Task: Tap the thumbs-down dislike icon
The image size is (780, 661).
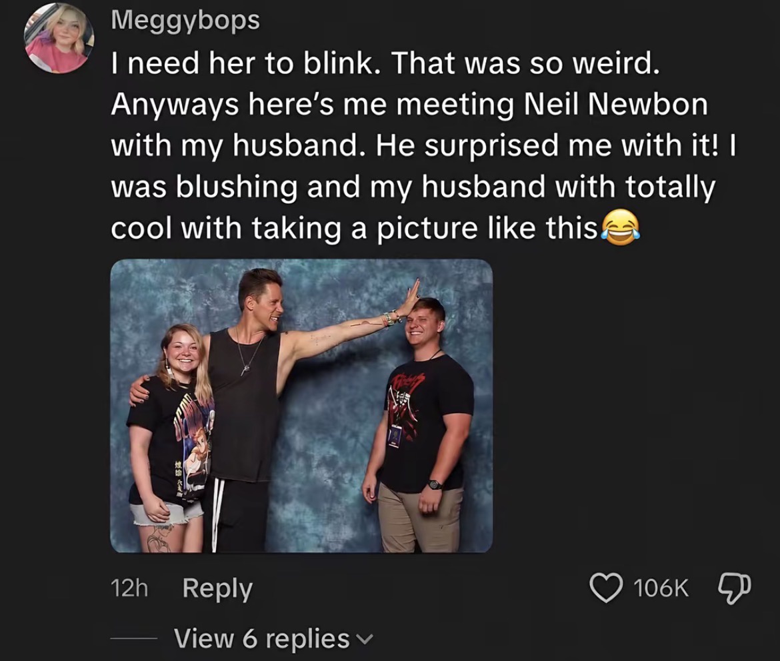Action: (735, 588)
